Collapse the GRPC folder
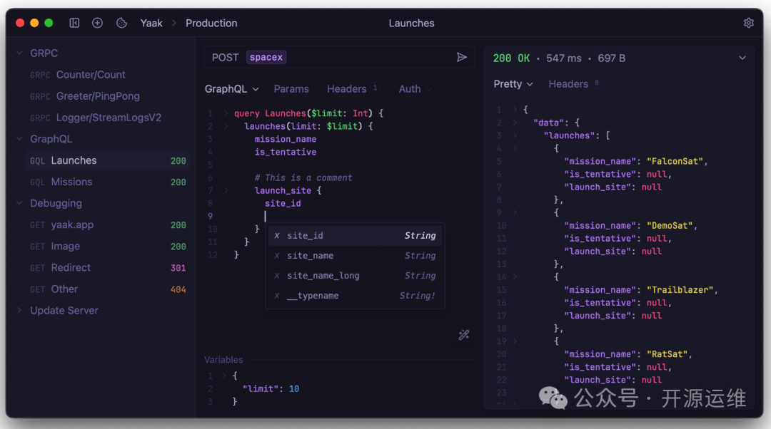 20,53
